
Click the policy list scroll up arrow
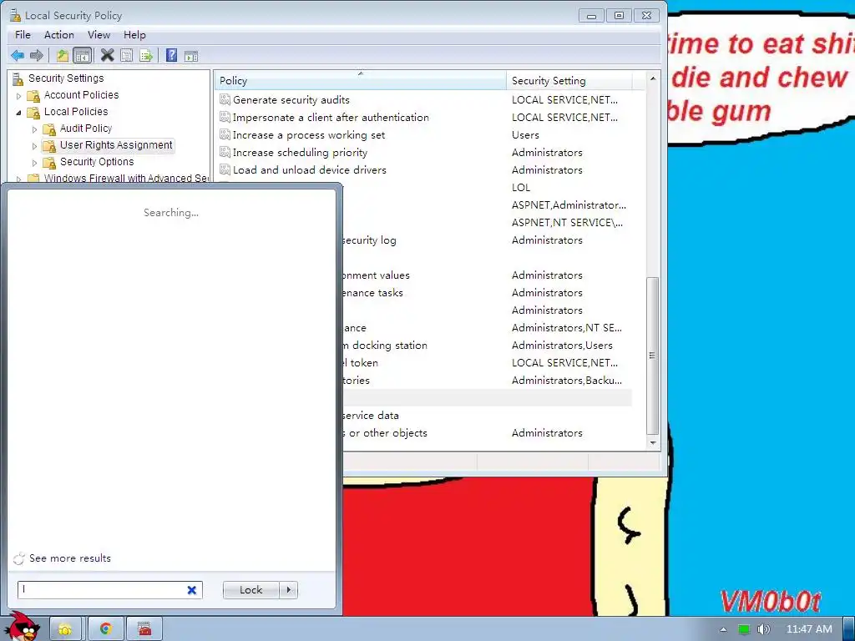653,78
